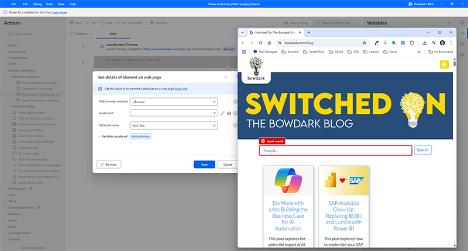Click the Bowdark tree logo
468x251 pixels.
point(256,69)
